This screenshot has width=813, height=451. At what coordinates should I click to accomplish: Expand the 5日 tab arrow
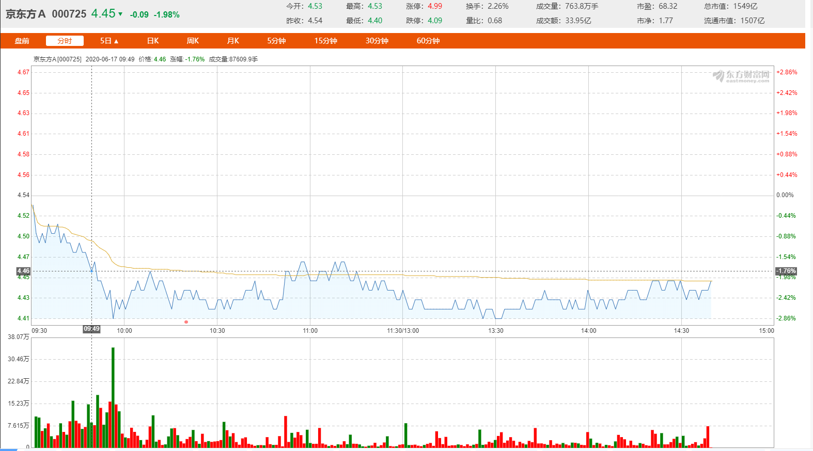point(116,41)
